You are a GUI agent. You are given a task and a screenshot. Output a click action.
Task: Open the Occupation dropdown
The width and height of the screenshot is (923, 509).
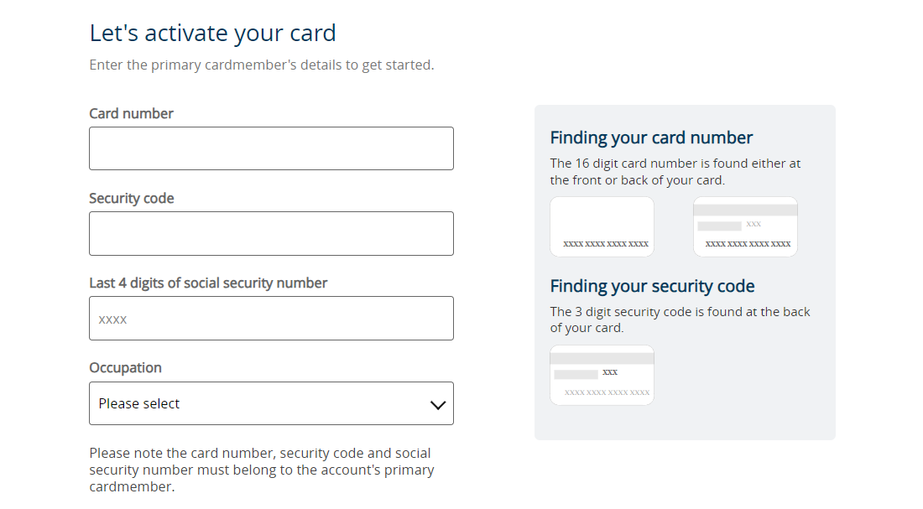point(271,403)
